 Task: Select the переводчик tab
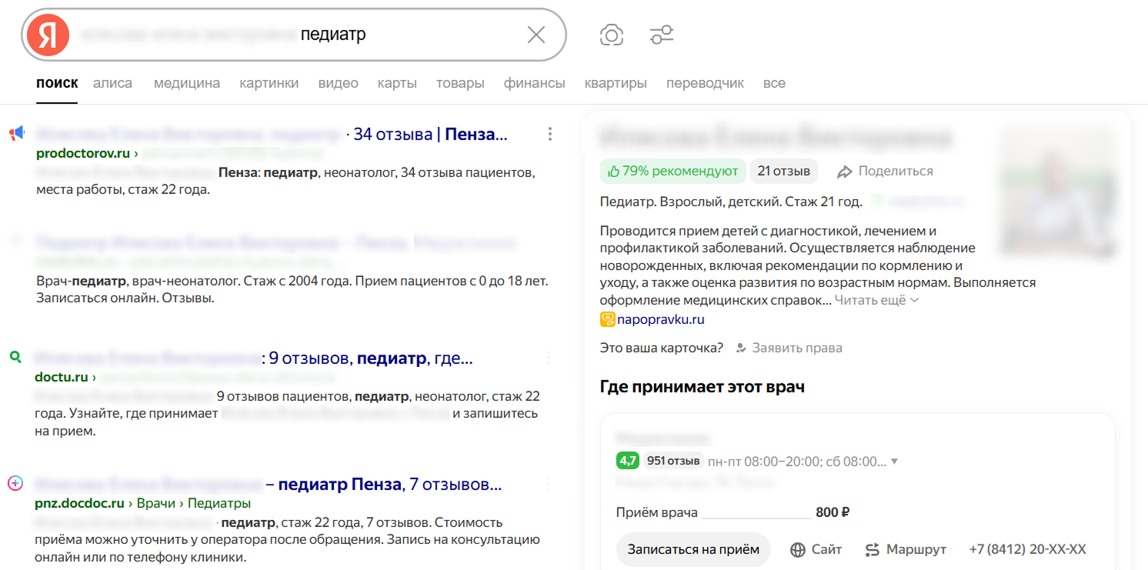[706, 83]
